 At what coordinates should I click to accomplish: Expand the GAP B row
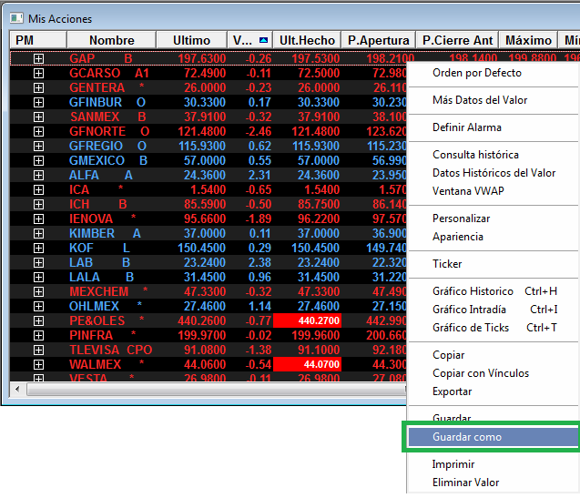click(x=38, y=58)
